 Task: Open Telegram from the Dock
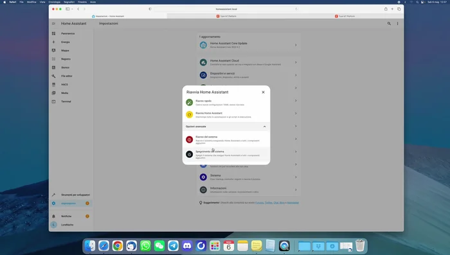point(173,246)
